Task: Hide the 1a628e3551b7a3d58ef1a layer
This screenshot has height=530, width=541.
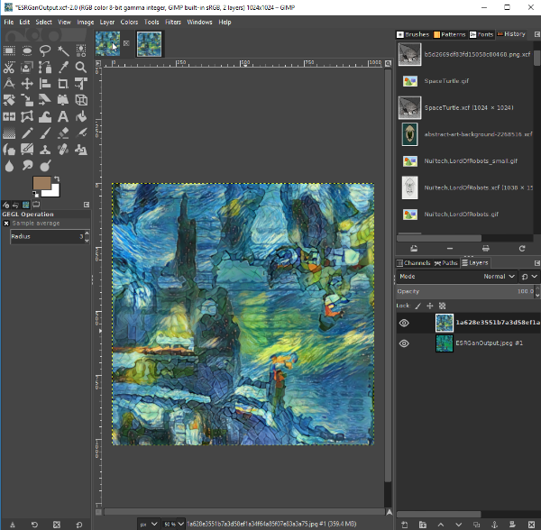Action: pos(404,323)
